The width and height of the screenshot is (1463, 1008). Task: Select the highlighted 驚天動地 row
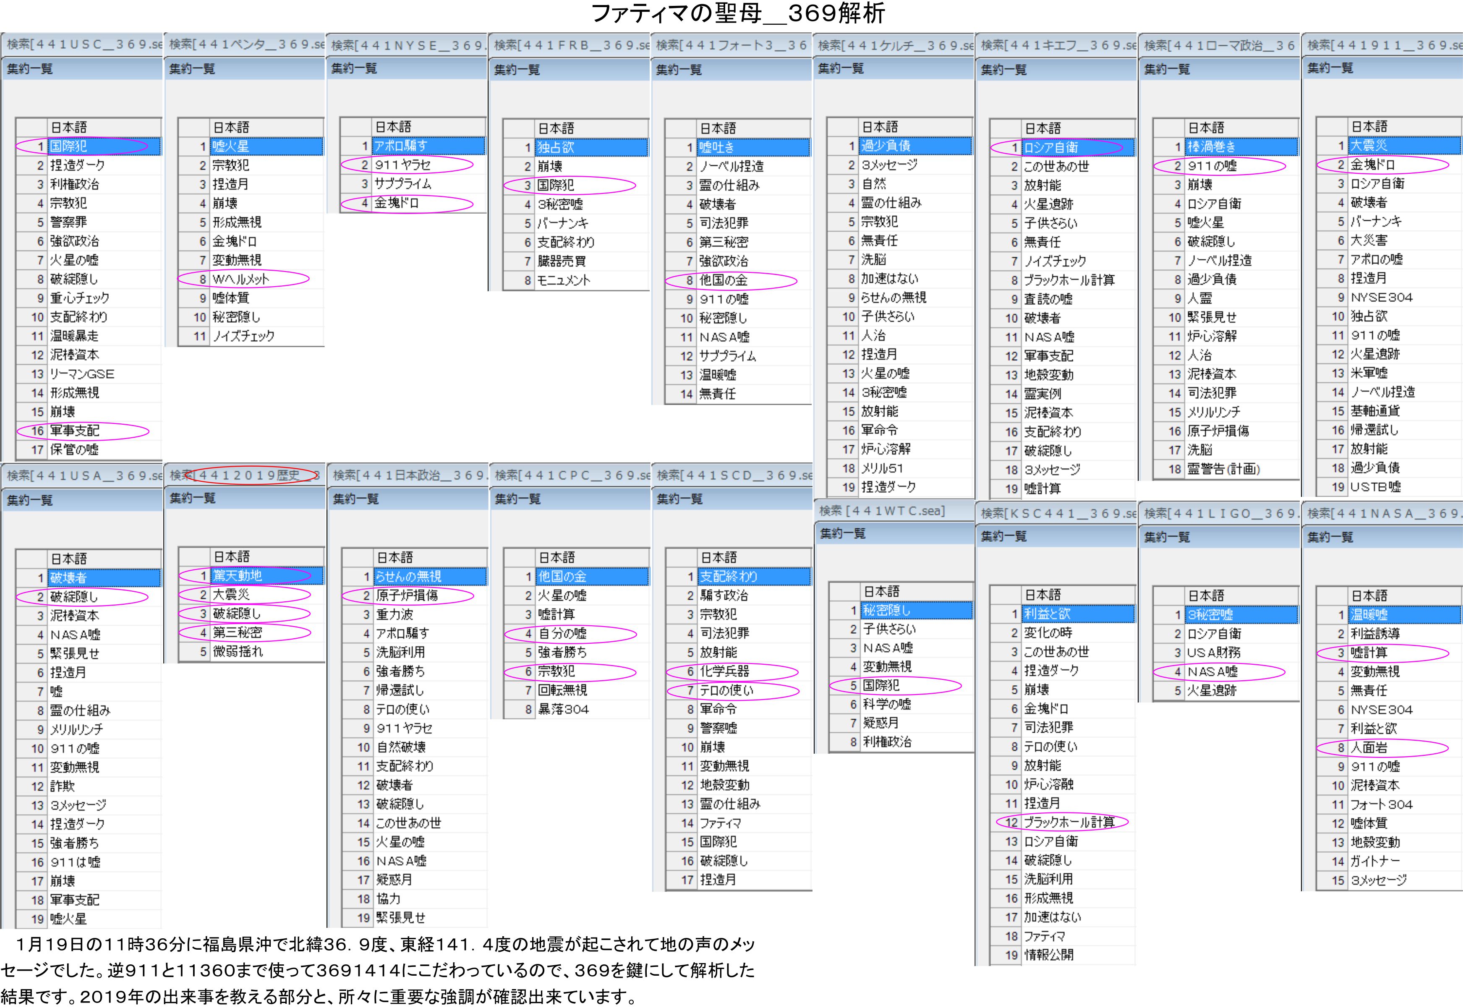238,576
